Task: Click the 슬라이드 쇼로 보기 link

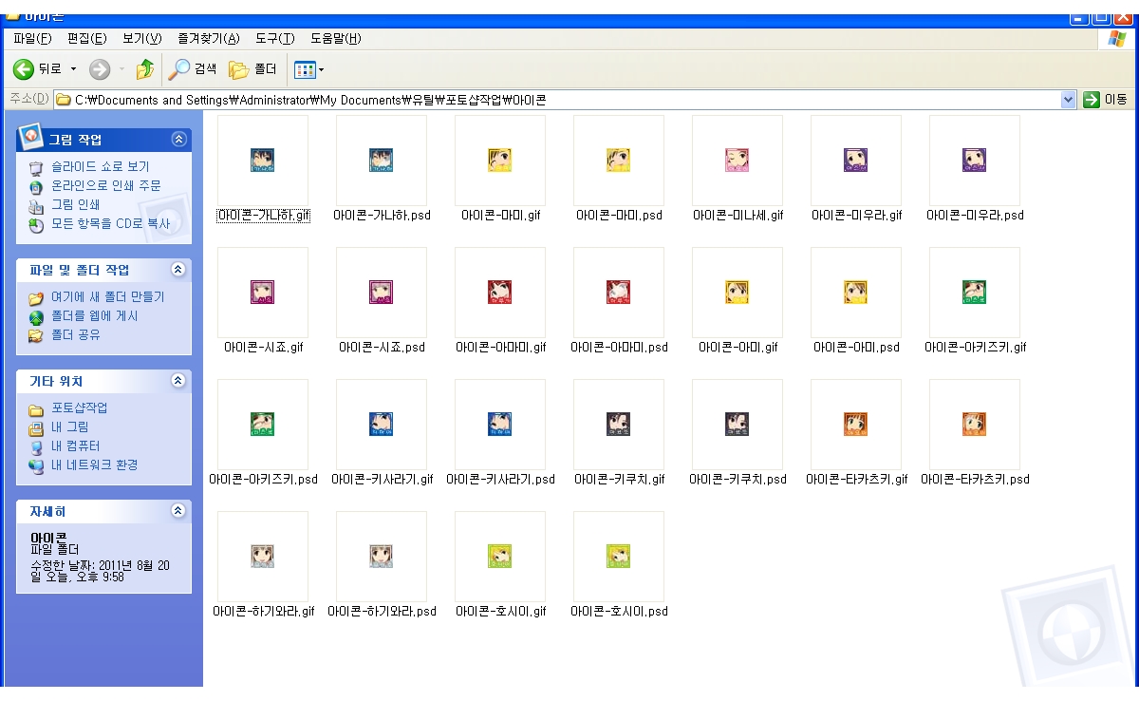Action: pos(100,167)
